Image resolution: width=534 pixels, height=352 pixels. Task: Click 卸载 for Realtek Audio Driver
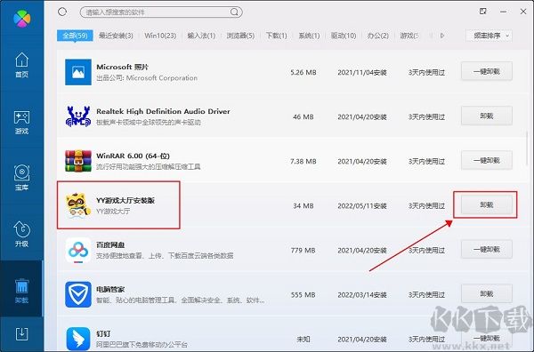coord(487,116)
